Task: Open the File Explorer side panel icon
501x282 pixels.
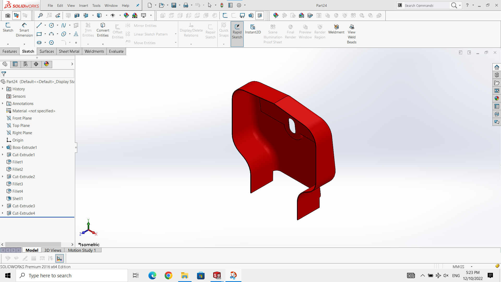Action: [x=497, y=83]
